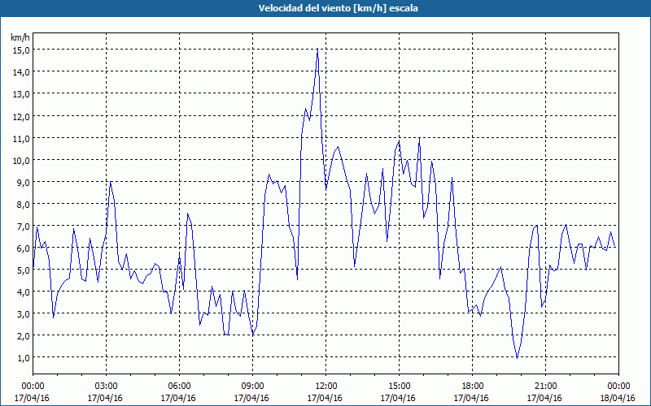Screen dimensions: 651x406
Task: Click the 21:00 time axis label
Action: pos(545,387)
